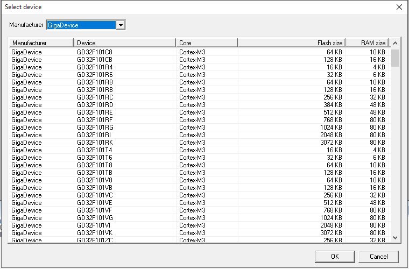This screenshot has width=409, height=269.
Task: Sort by the Flash size column header
Action: coord(292,43)
